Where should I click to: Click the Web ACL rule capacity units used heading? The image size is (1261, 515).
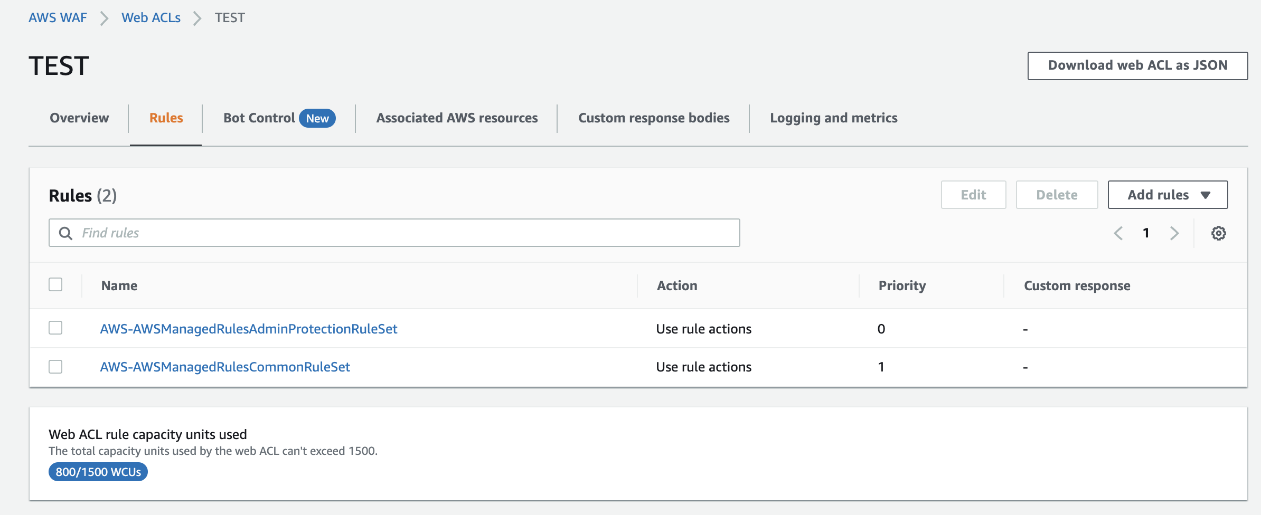(148, 434)
